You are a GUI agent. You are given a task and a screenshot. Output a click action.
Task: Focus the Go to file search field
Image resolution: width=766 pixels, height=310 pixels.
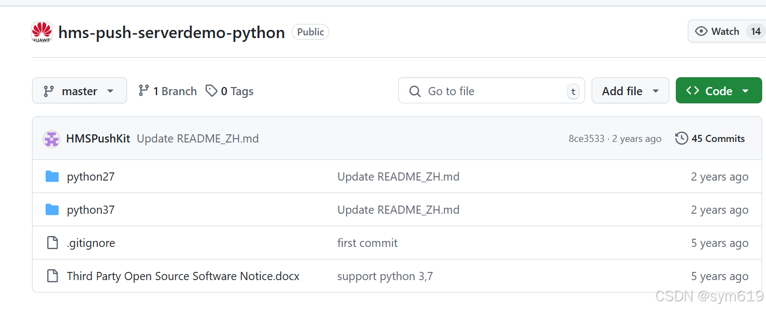pyautogui.click(x=492, y=91)
